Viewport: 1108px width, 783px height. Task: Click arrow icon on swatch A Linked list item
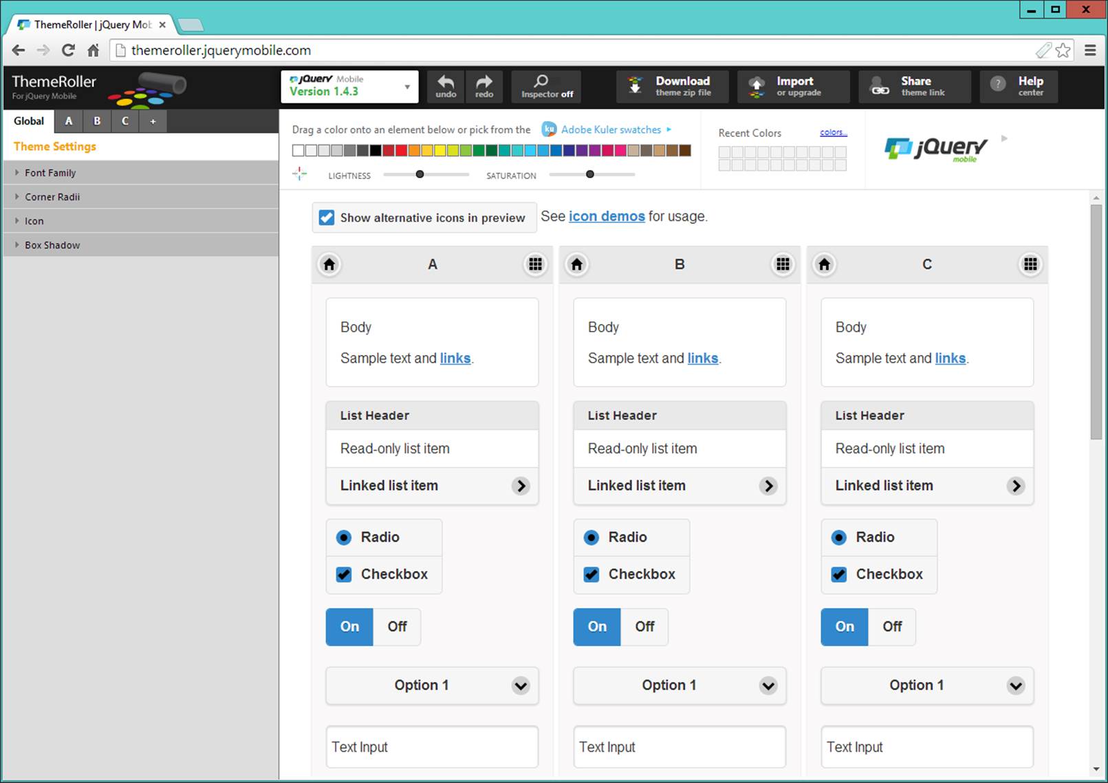pos(521,486)
